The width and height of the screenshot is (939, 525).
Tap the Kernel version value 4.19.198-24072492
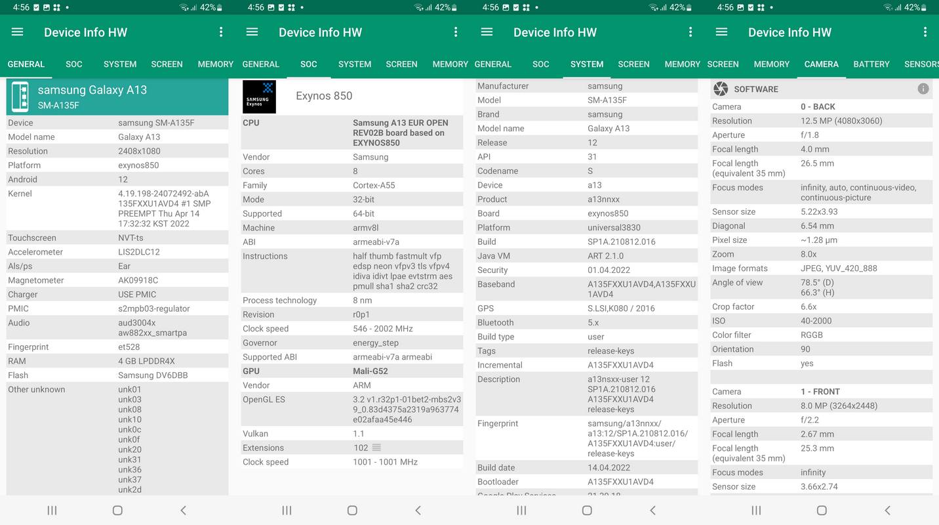(x=165, y=209)
